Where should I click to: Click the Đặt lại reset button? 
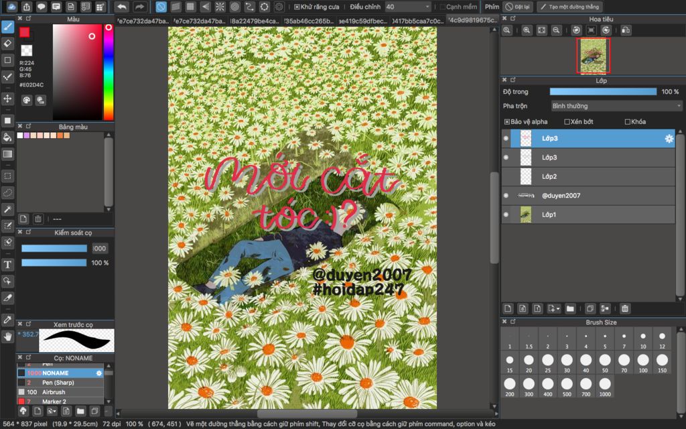(x=518, y=7)
